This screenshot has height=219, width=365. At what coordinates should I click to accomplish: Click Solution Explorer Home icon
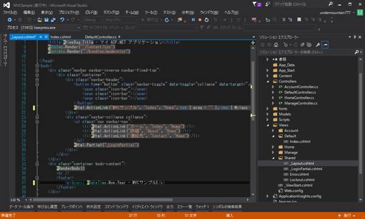tap(276, 45)
